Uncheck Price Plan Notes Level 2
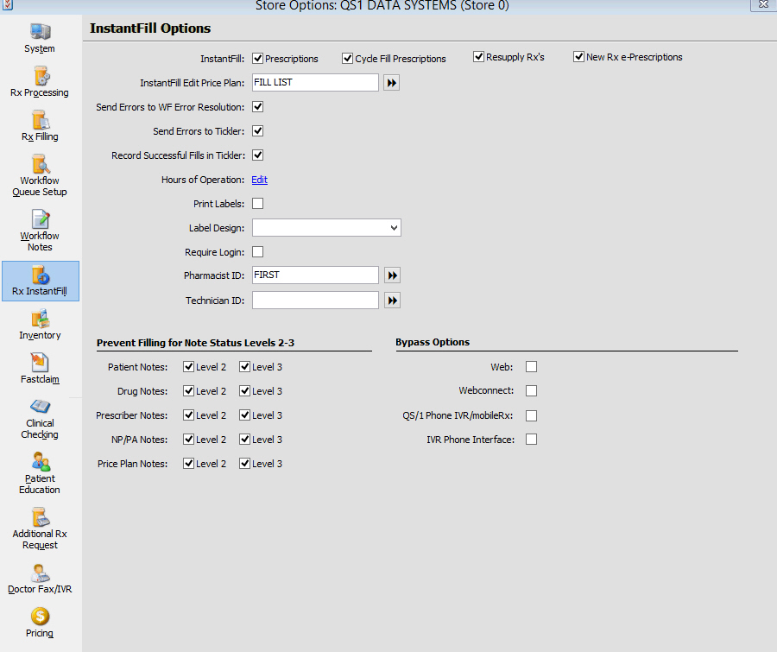The image size is (777, 652). (x=188, y=463)
